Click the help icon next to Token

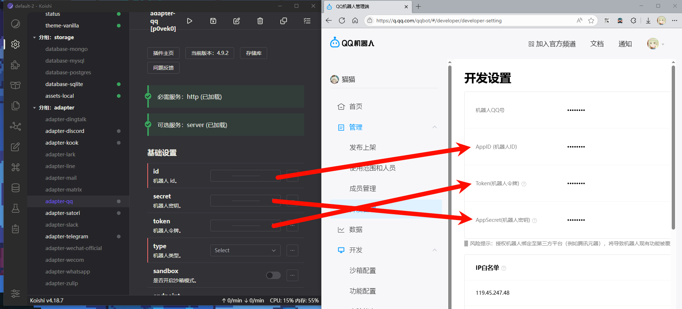click(524, 184)
